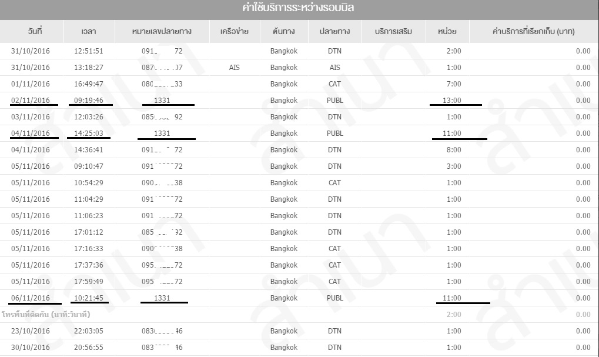
Task: Click the 13:00 unit value
Action: tap(452, 101)
